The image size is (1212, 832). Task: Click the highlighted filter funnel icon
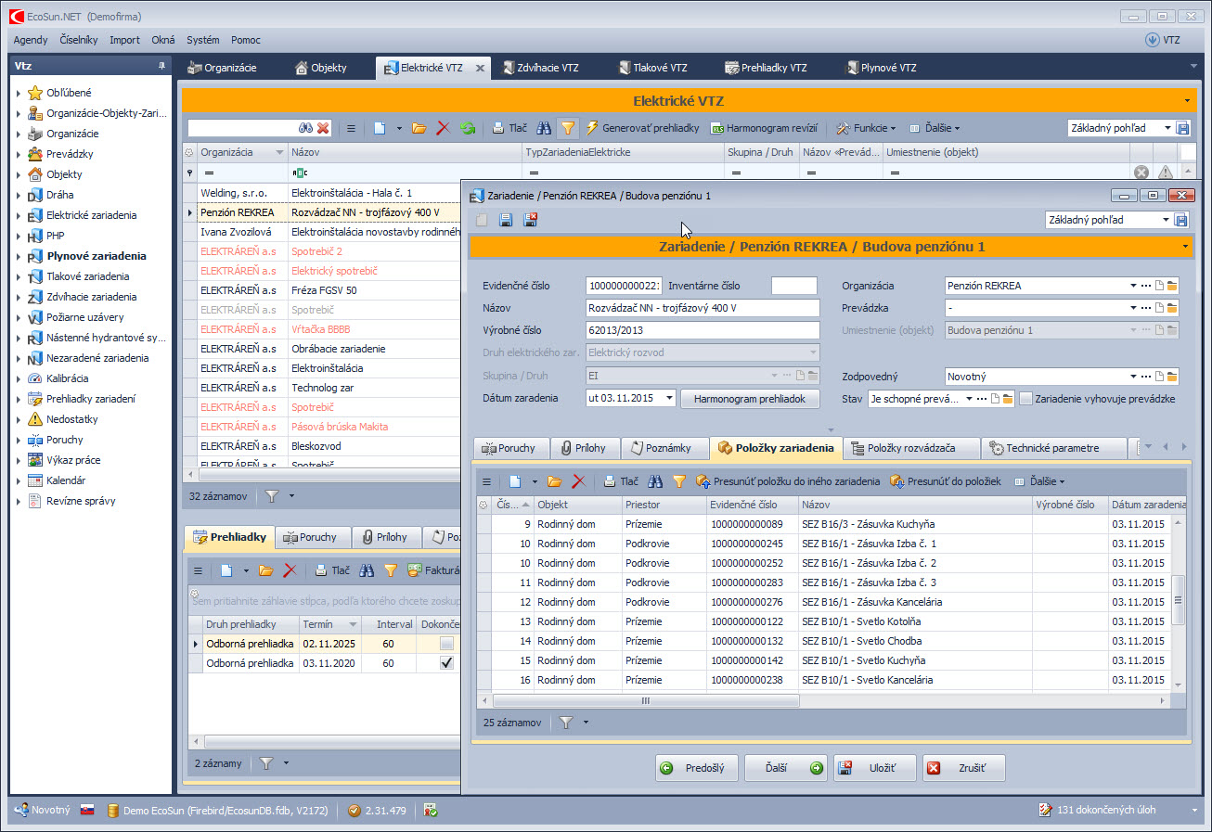click(x=568, y=128)
